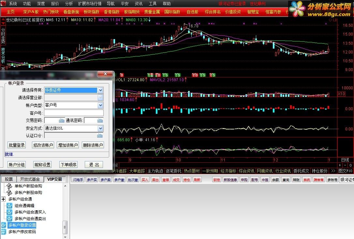Click the 多户撤 multi-account cancel button
354x239 pixels.
pos(119,180)
